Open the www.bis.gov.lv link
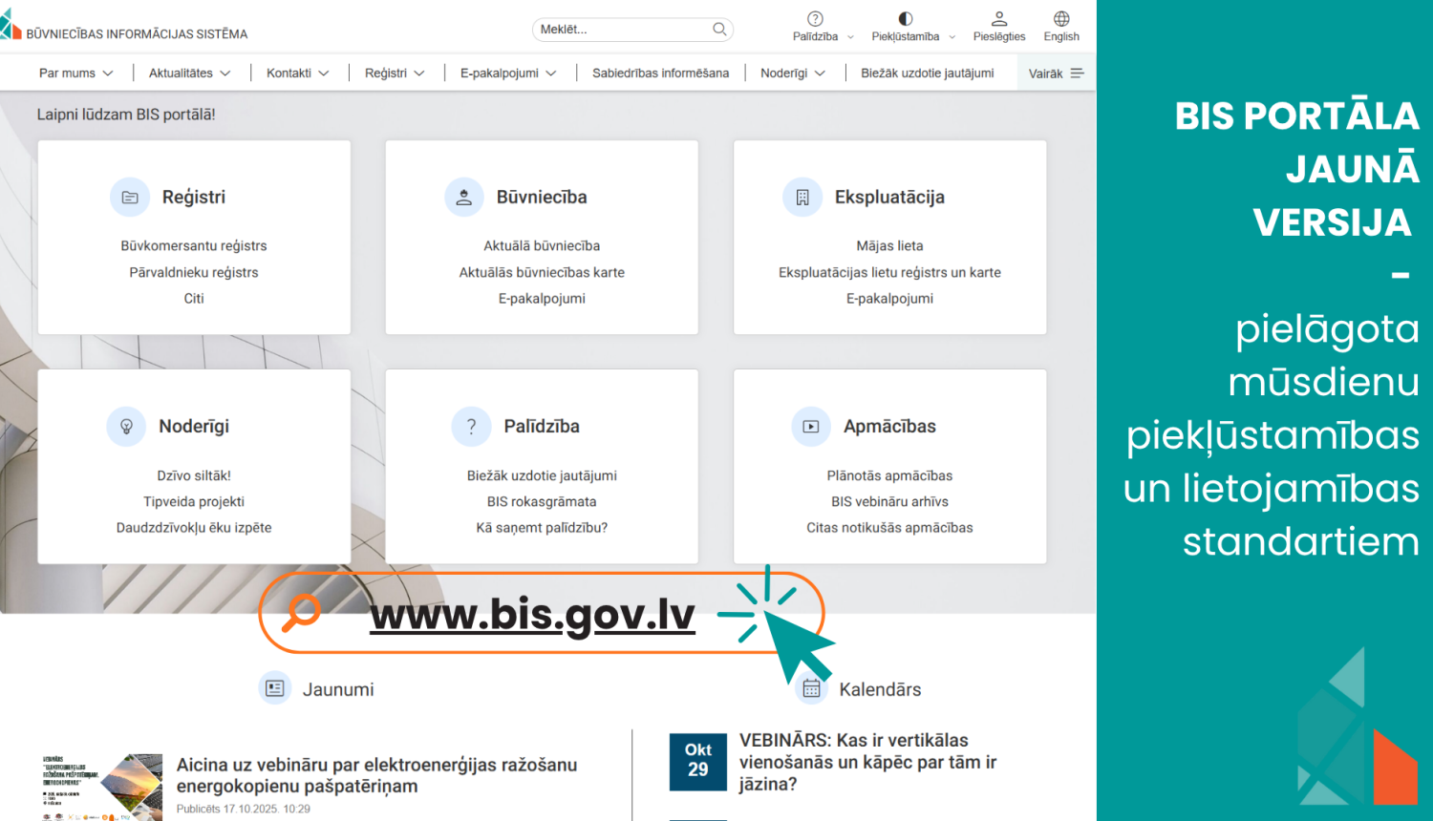 coord(532,612)
